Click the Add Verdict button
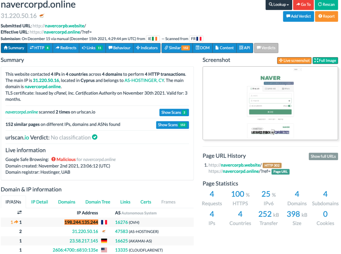The width and height of the screenshot is (341, 254). (298, 16)
